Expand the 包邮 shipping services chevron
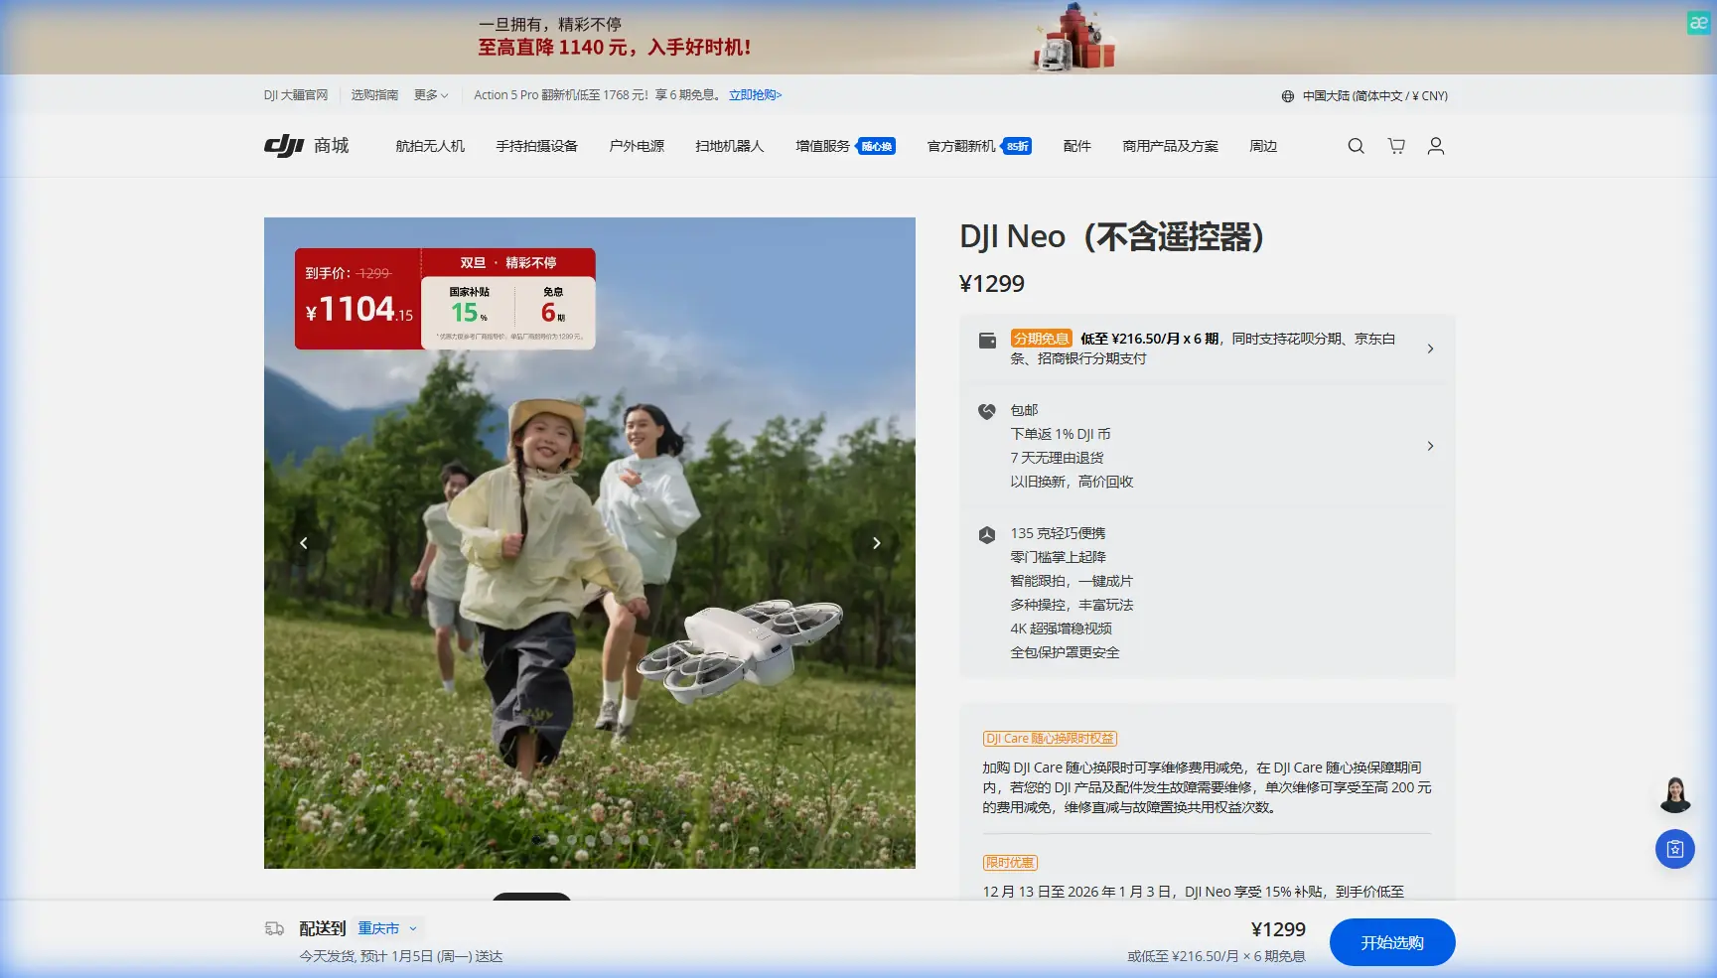 [x=1430, y=446]
